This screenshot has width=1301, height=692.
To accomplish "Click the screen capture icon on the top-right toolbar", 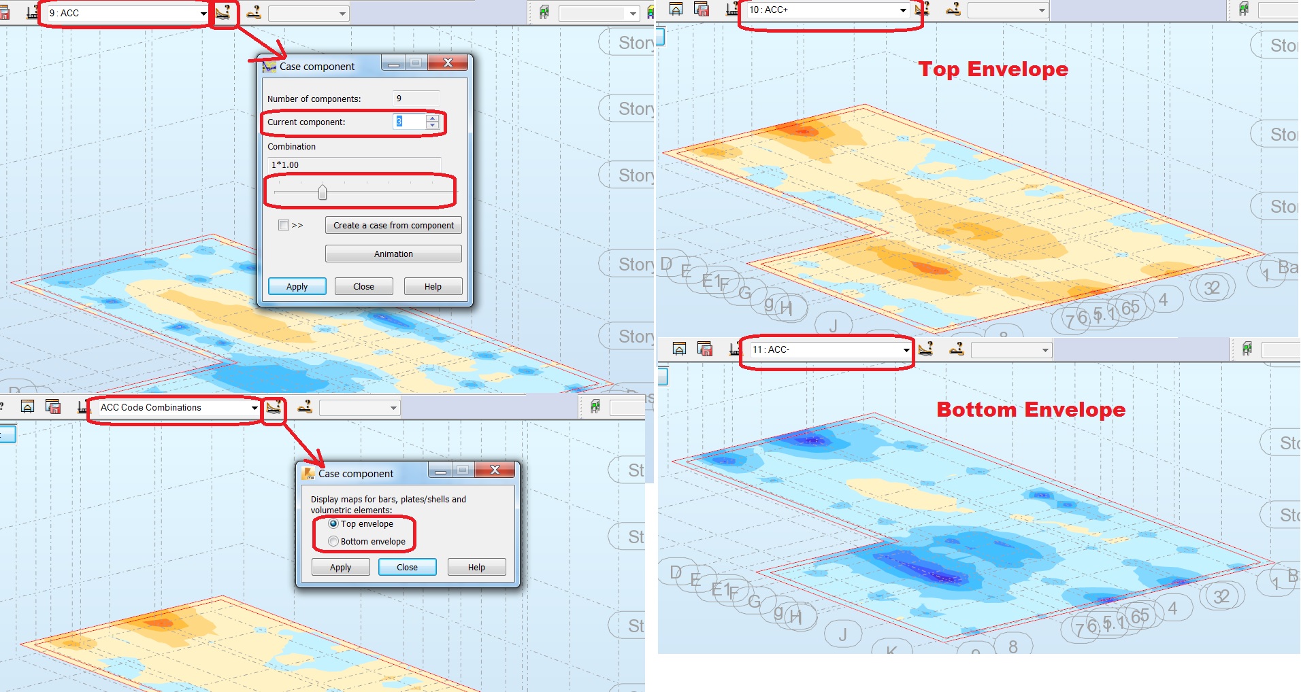I will pyautogui.click(x=677, y=10).
